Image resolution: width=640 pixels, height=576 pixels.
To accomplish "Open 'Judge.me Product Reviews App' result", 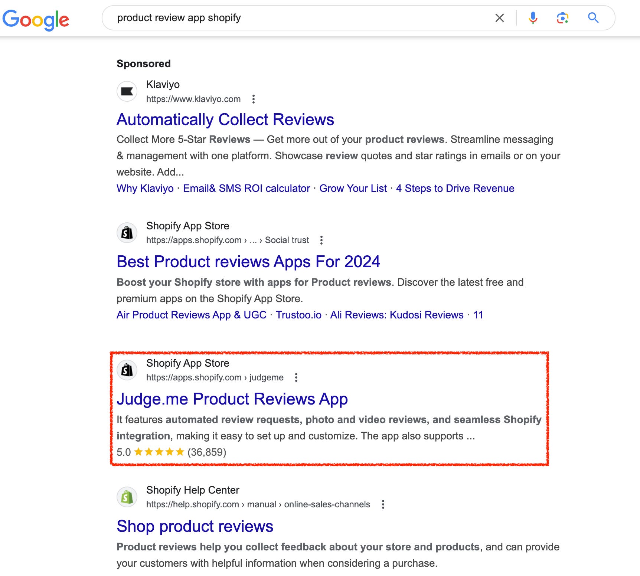I will tap(232, 399).
